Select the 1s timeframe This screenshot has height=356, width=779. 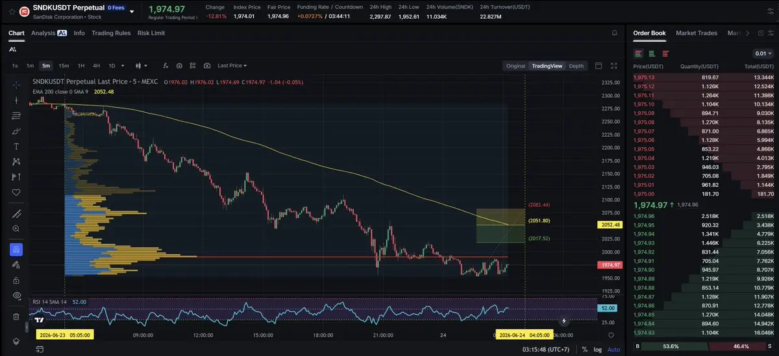click(15, 65)
